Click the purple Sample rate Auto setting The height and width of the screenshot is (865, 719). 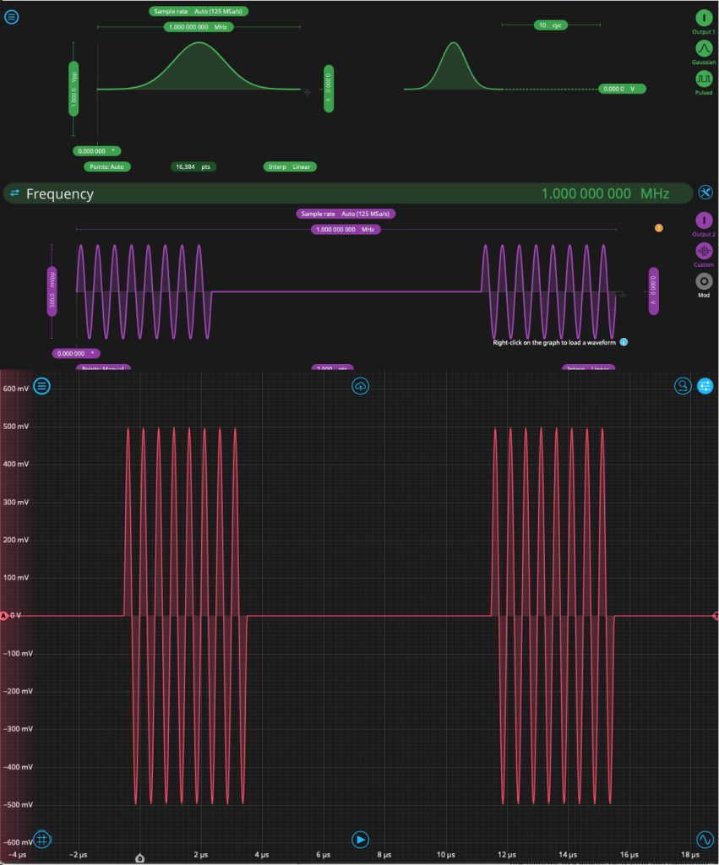coord(346,214)
